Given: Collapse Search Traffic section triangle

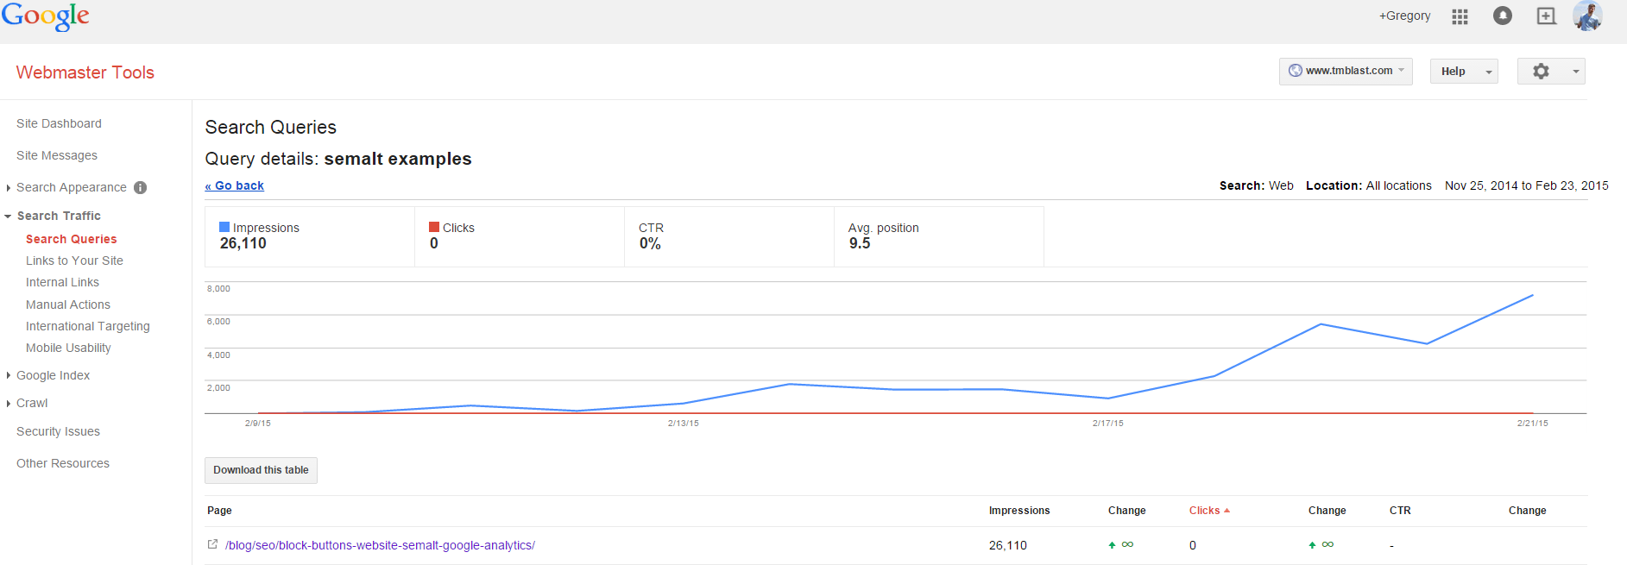Looking at the screenshot, I should 8,216.
